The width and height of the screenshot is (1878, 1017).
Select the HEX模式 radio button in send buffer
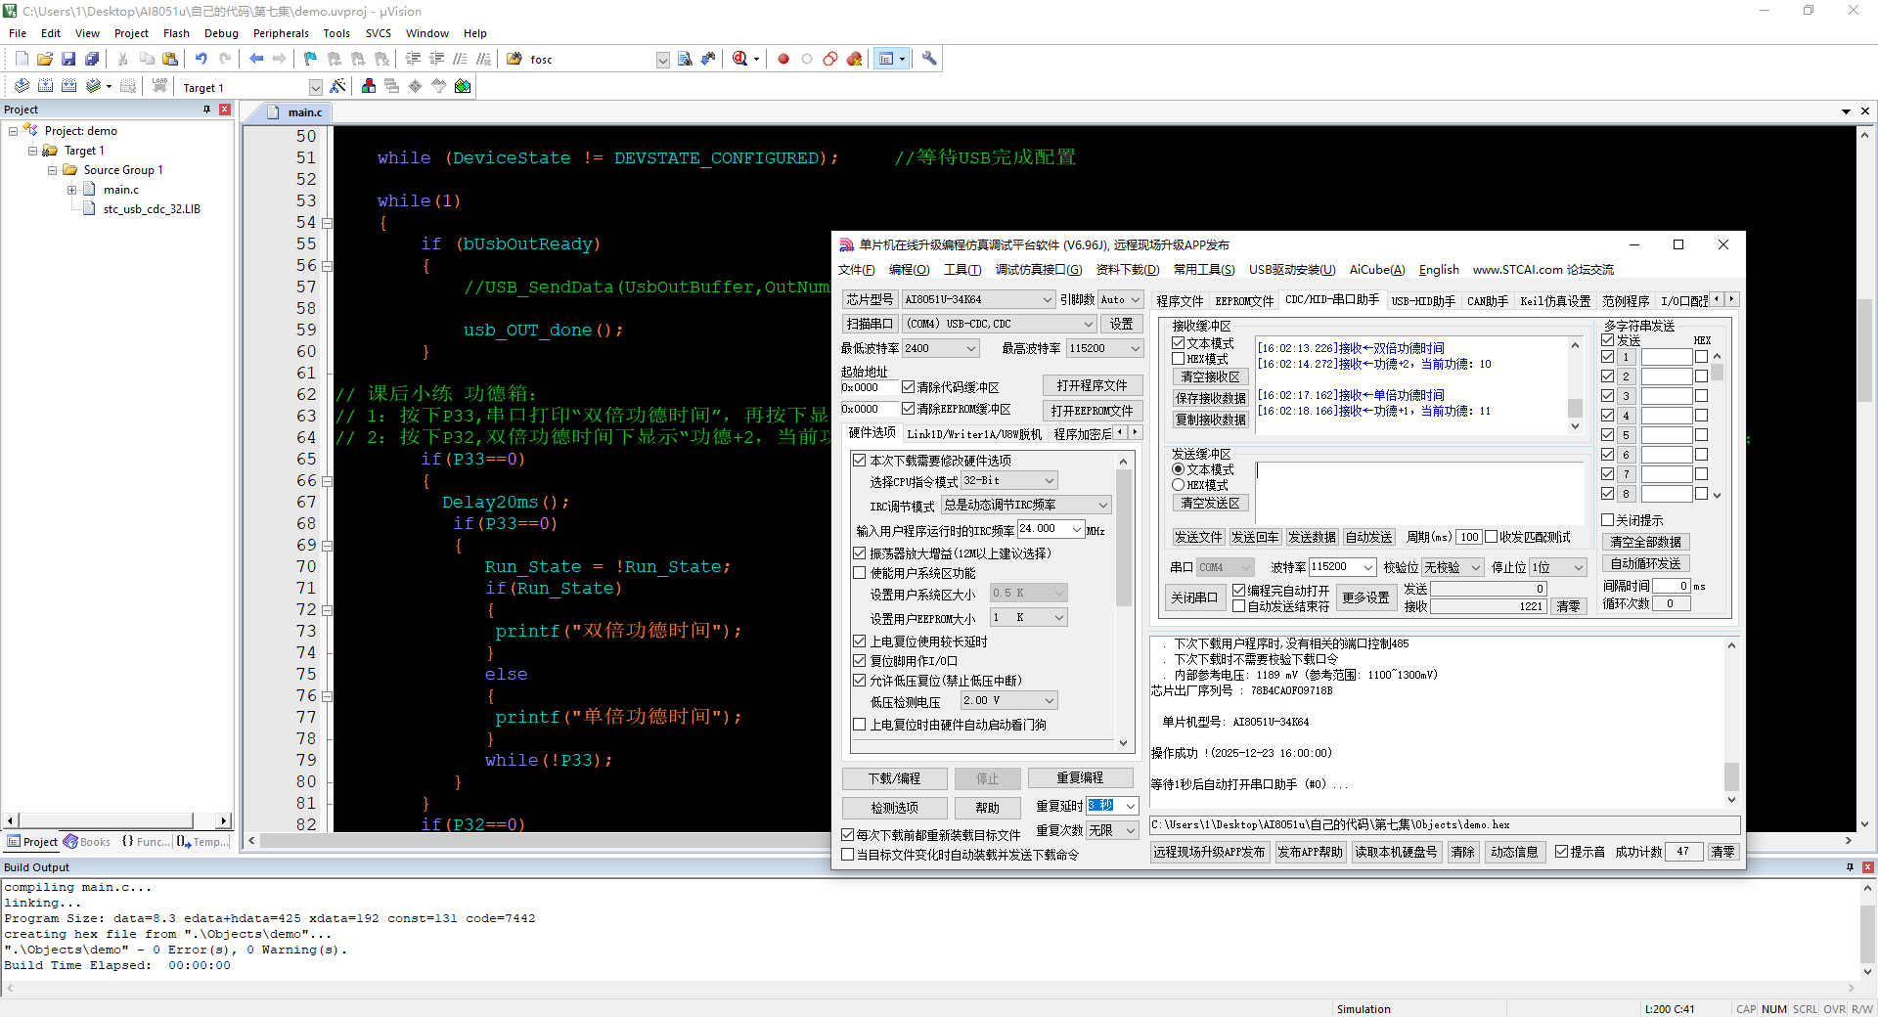(1179, 485)
